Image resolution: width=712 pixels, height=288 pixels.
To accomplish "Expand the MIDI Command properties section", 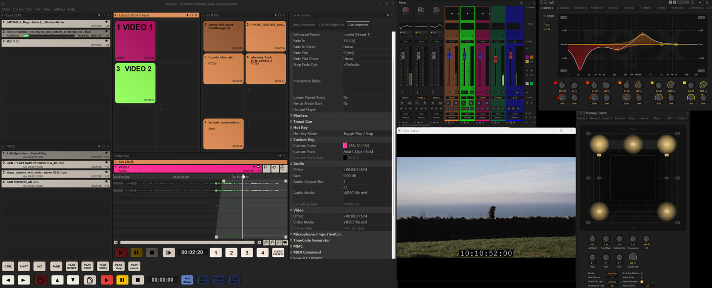I will pos(291,252).
